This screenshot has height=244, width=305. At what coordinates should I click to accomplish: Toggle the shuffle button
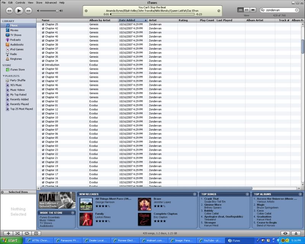[x=18, y=233]
